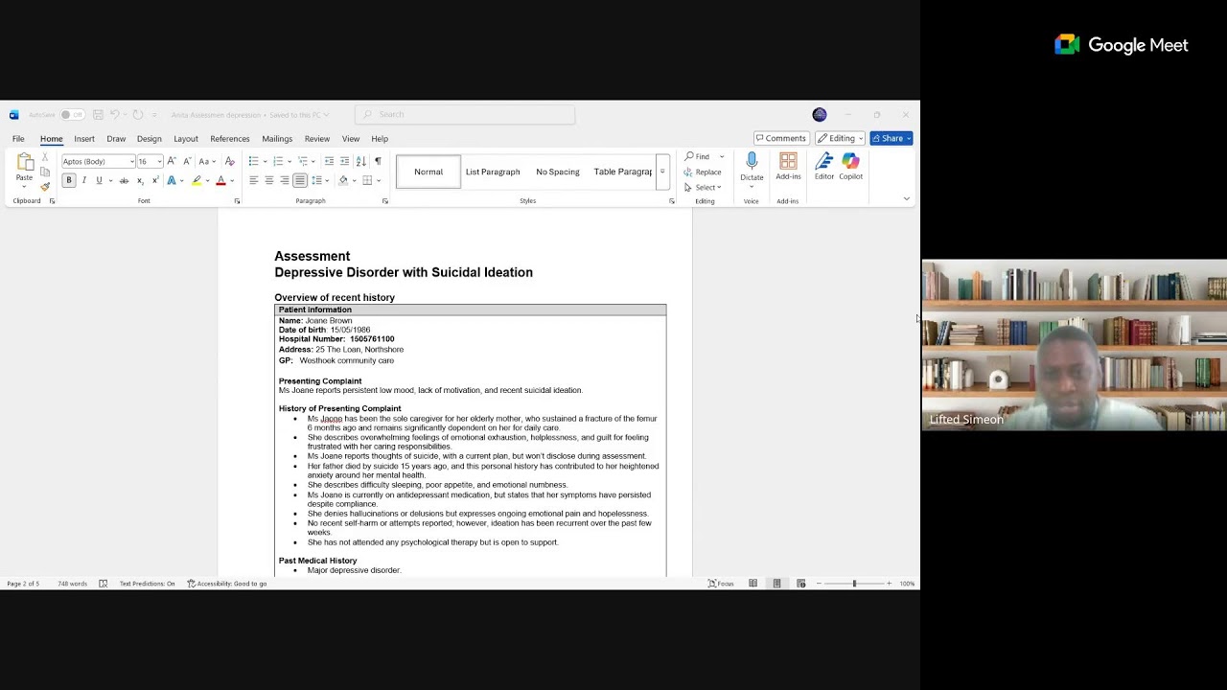Click the Search box in title bar
This screenshot has height=690, width=1227.
(x=465, y=115)
